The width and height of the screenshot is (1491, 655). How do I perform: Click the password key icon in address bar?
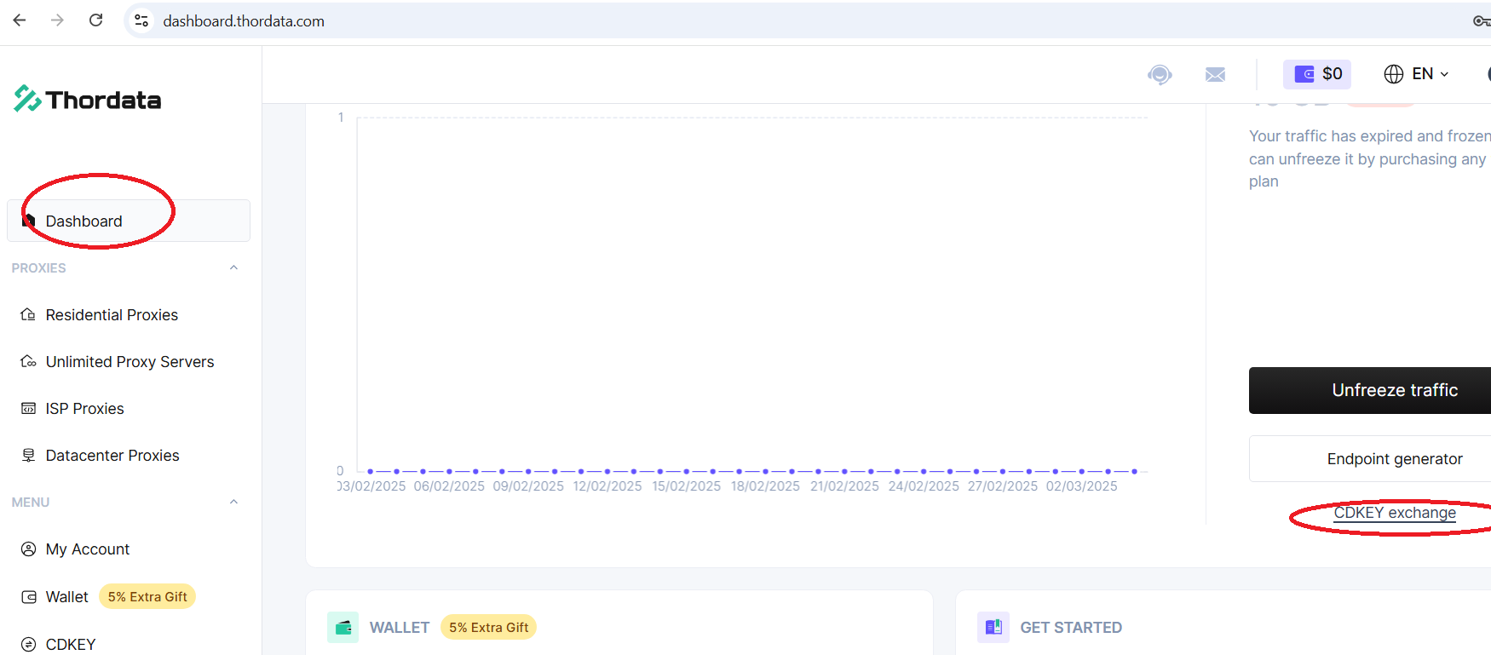(x=1482, y=20)
